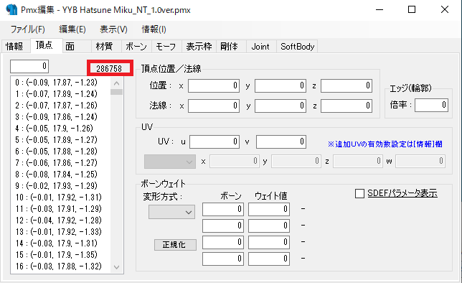Viewport: 462px width, 283px height.
Task: Open the 変形方式 dropdown
Action: 171,212
